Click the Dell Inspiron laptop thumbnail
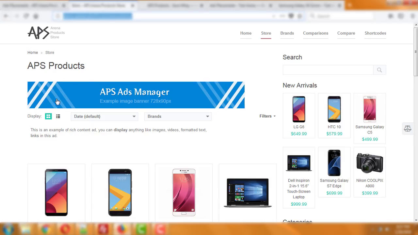This screenshot has width=418, height=235. point(298,162)
